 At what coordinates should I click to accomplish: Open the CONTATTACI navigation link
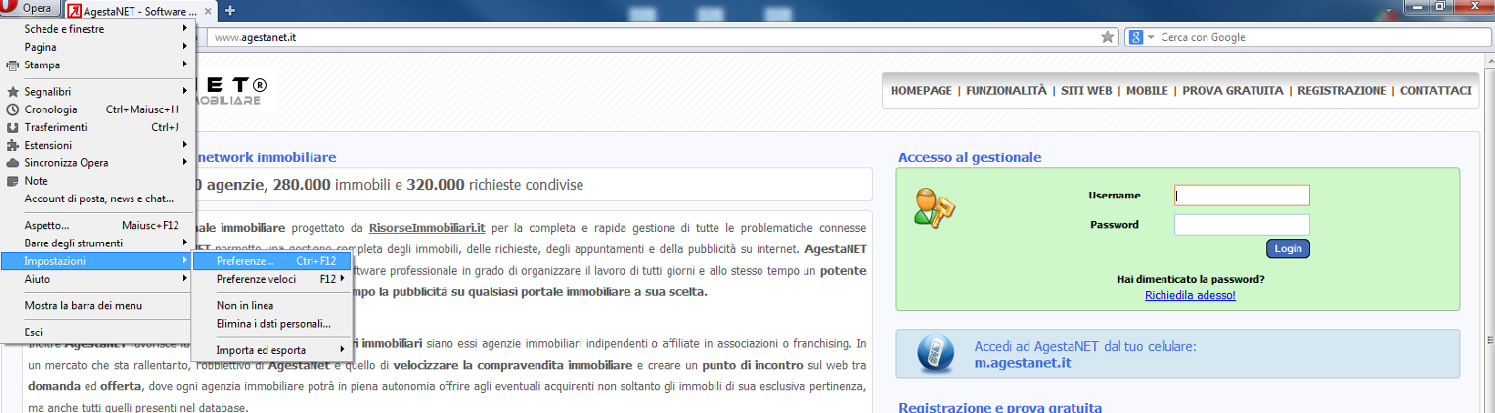click(1436, 91)
